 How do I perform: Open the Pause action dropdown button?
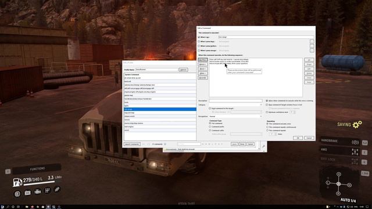pos(203,69)
